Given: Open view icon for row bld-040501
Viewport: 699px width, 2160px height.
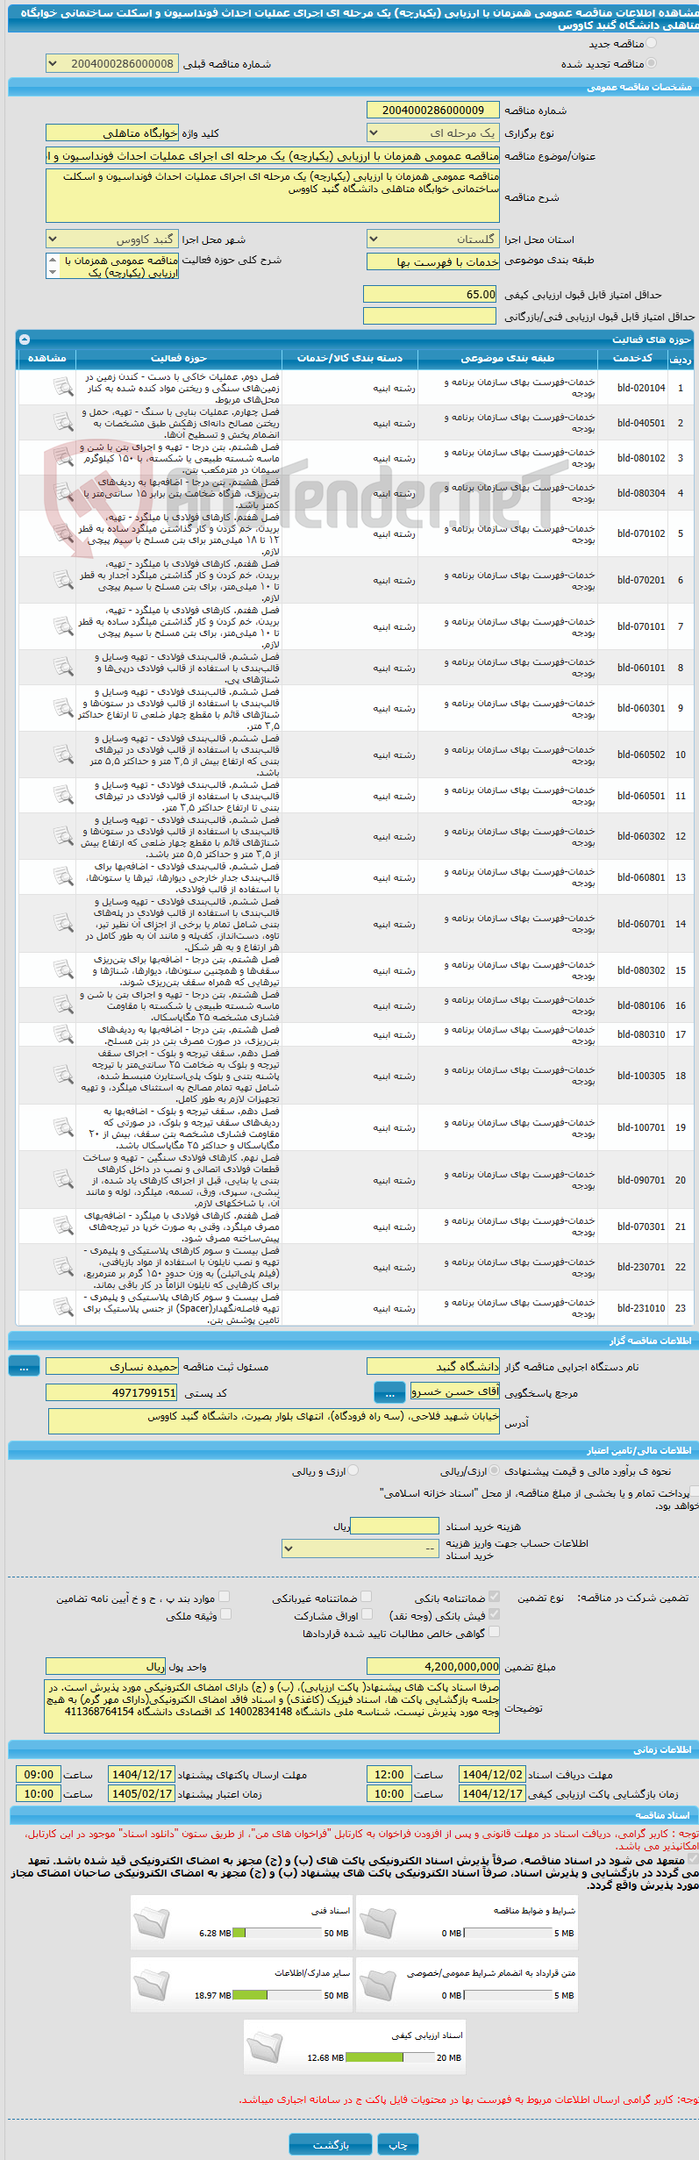Looking at the screenshot, I should tap(63, 423).
